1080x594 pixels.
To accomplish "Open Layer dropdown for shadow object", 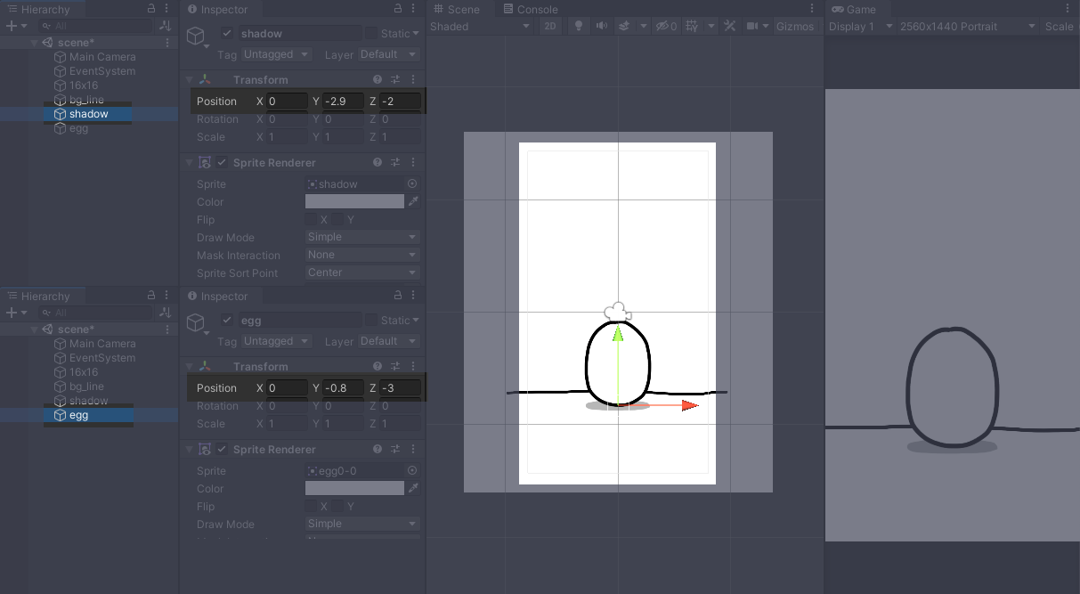I will point(389,54).
